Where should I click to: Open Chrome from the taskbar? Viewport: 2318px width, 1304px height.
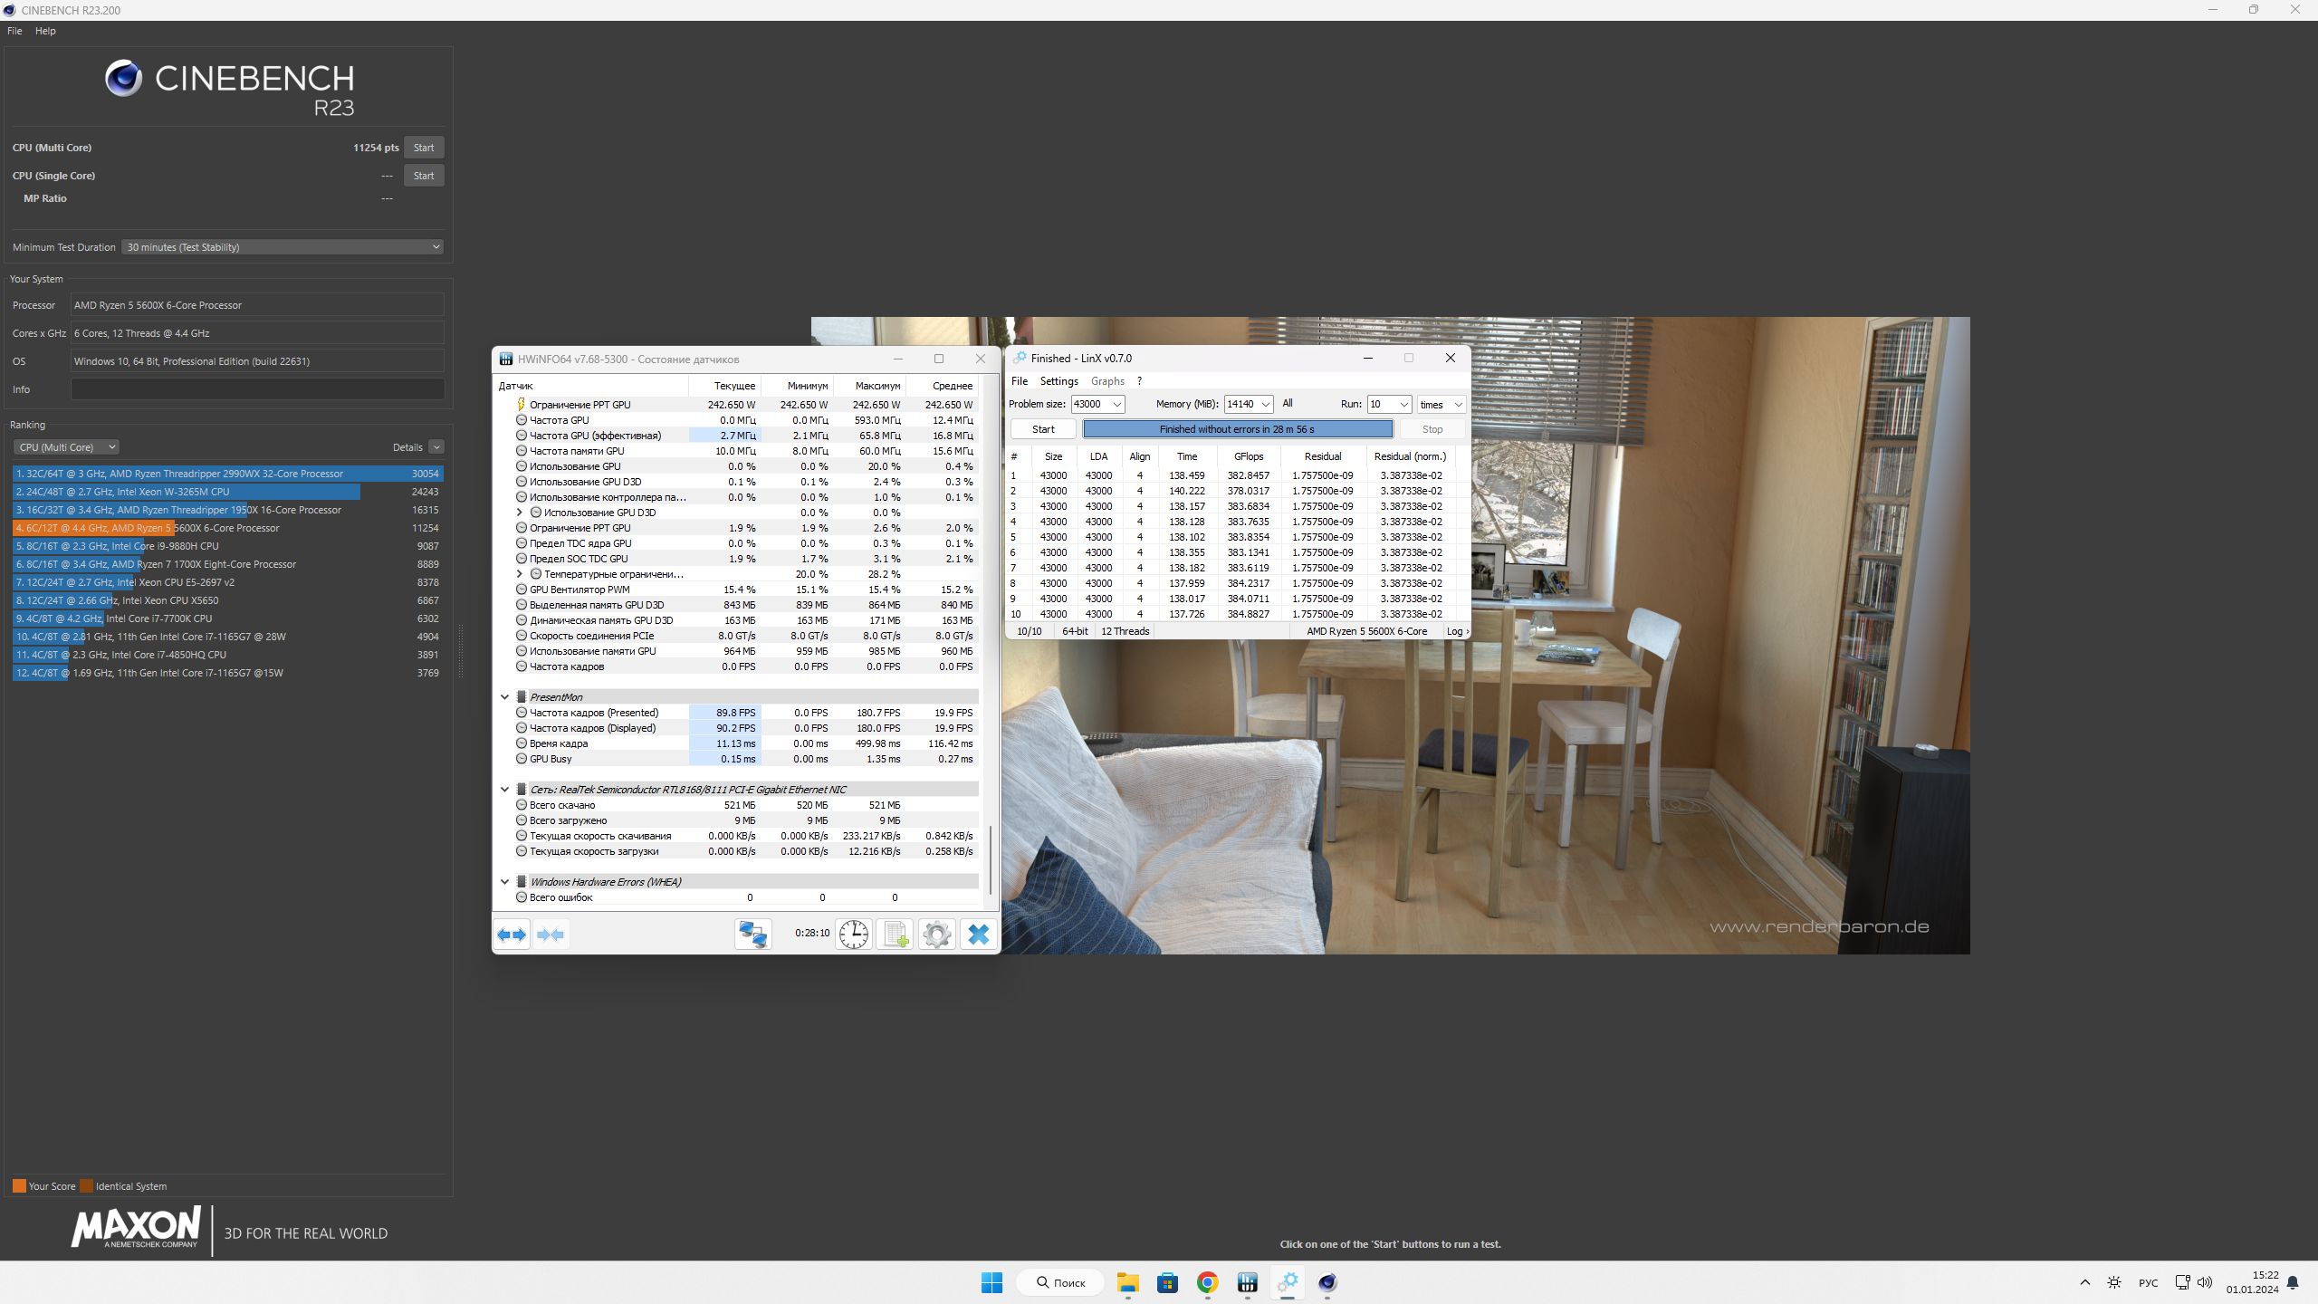pos(1207,1282)
